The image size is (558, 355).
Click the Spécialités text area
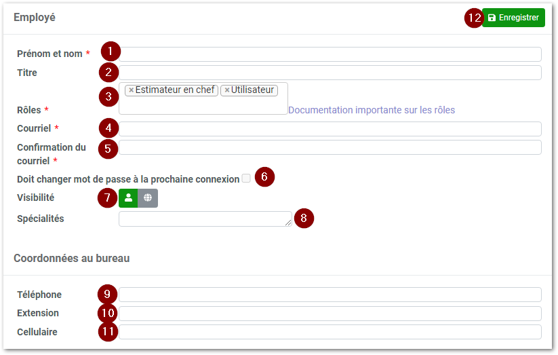point(203,219)
